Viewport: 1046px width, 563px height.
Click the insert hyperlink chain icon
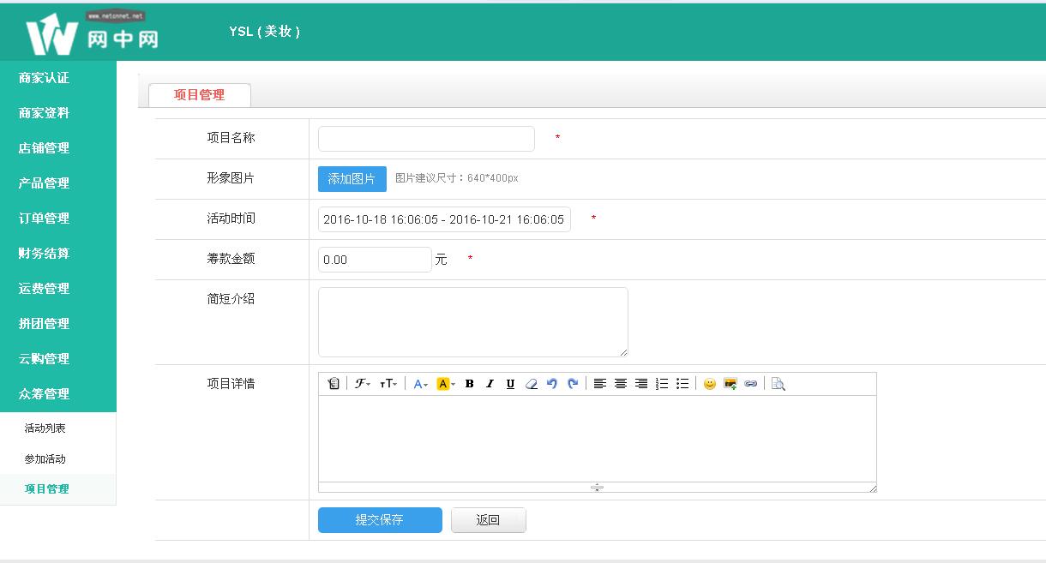point(750,384)
